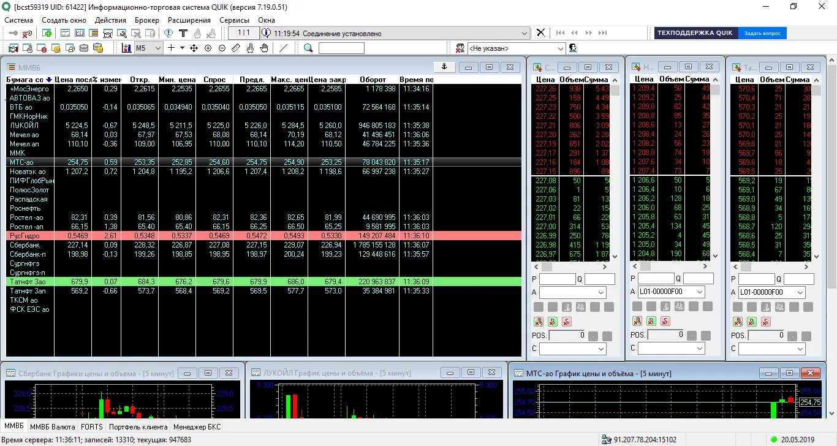Switch to ММВБ Валюта tab

click(53, 427)
